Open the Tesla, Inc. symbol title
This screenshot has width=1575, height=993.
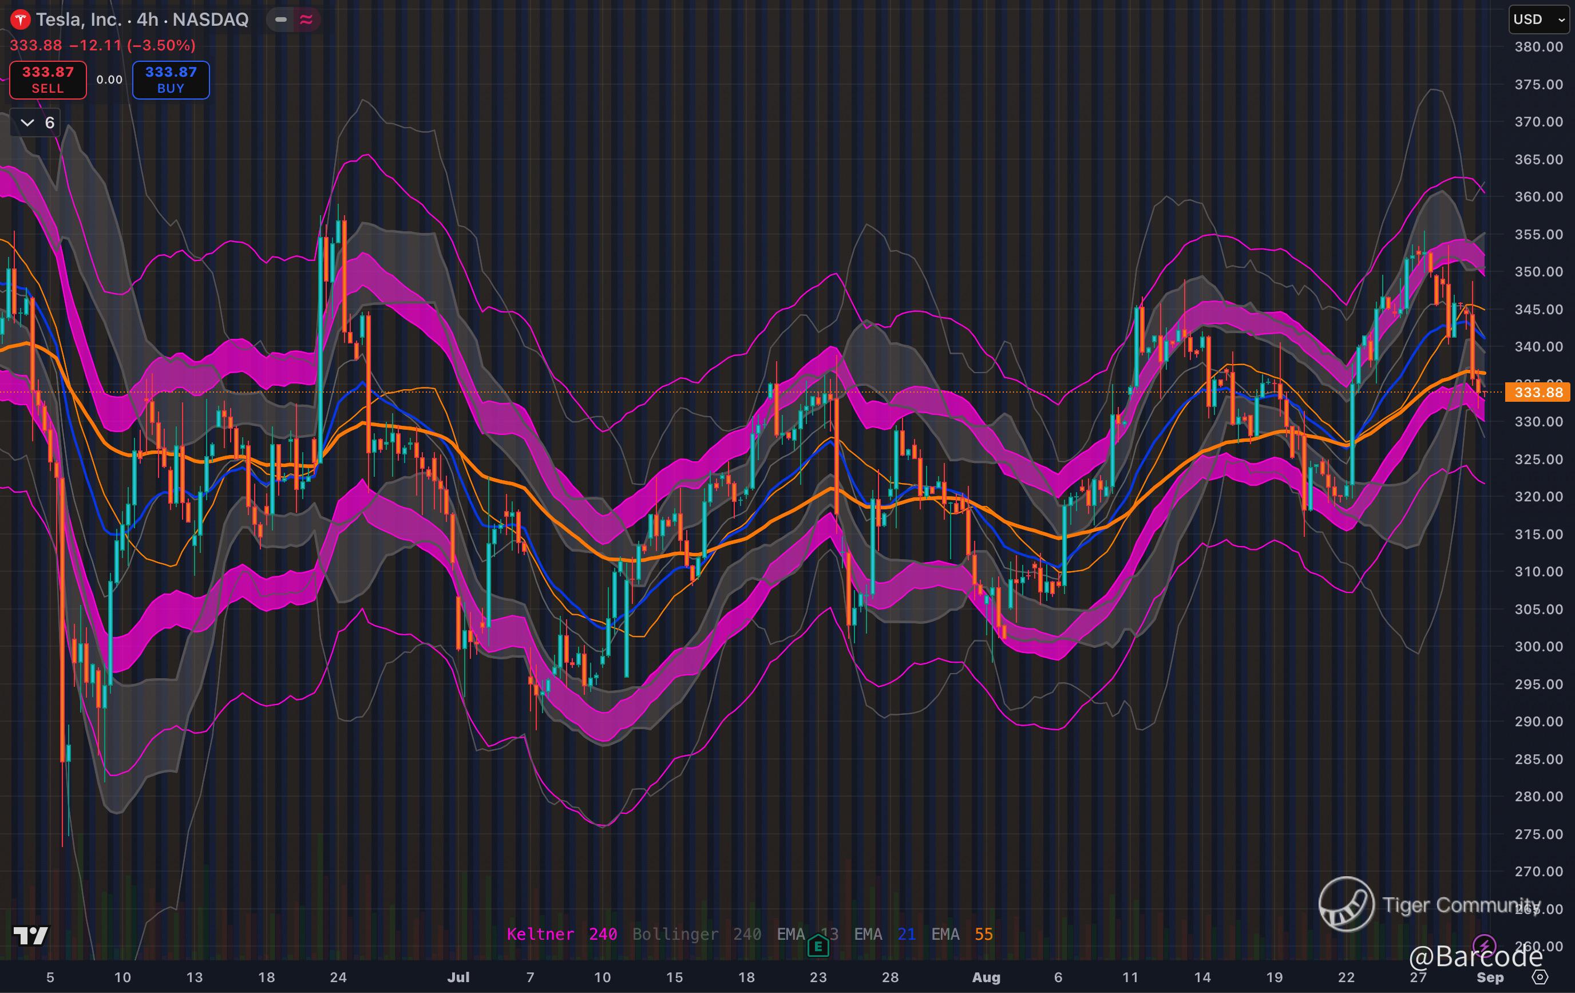78,19
